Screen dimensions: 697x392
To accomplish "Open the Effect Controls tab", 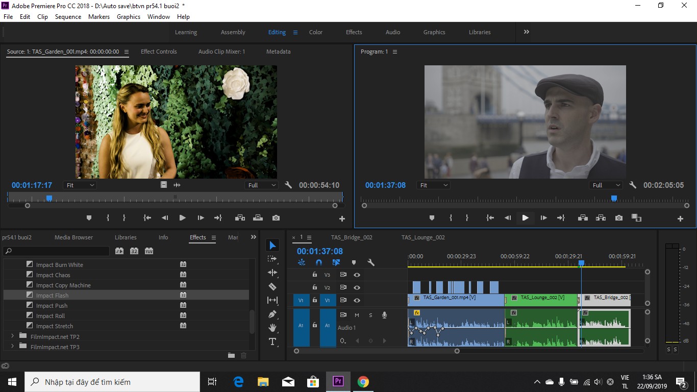I will tap(159, 52).
